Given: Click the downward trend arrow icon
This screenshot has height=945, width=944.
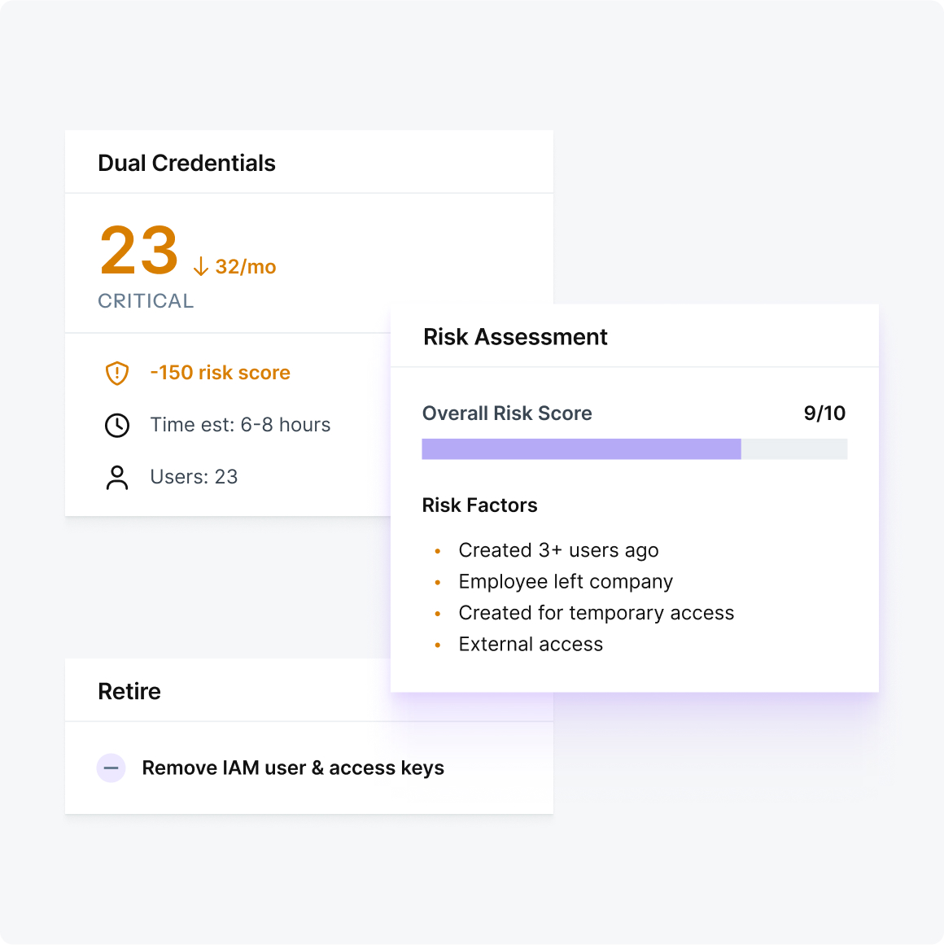Looking at the screenshot, I should pyautogui.click(x=201, y=267).
